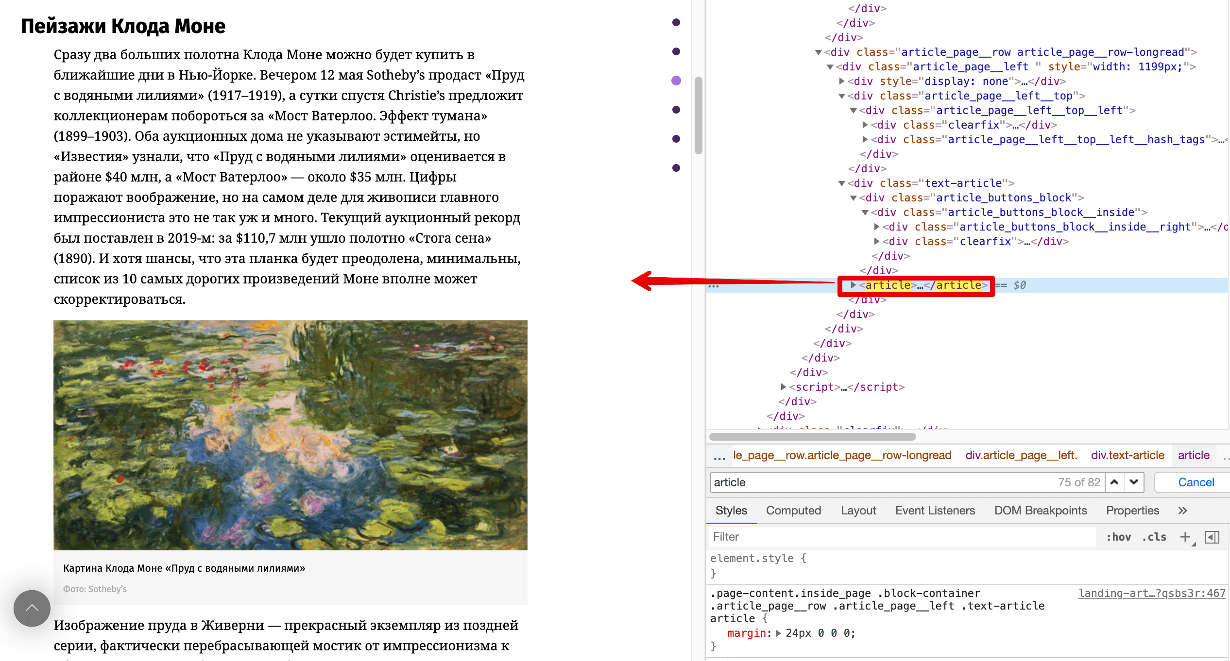Select div.text-article in breadcrumb
Viewport: 1230px width, 661px height.
tap(1127, 456)
